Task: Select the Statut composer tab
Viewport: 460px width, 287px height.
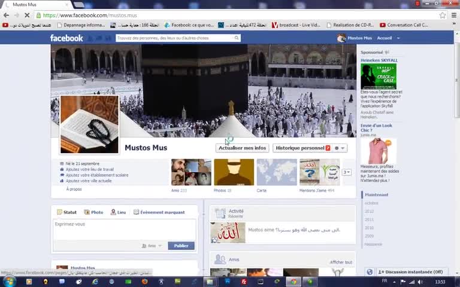Action: (66, 212)
